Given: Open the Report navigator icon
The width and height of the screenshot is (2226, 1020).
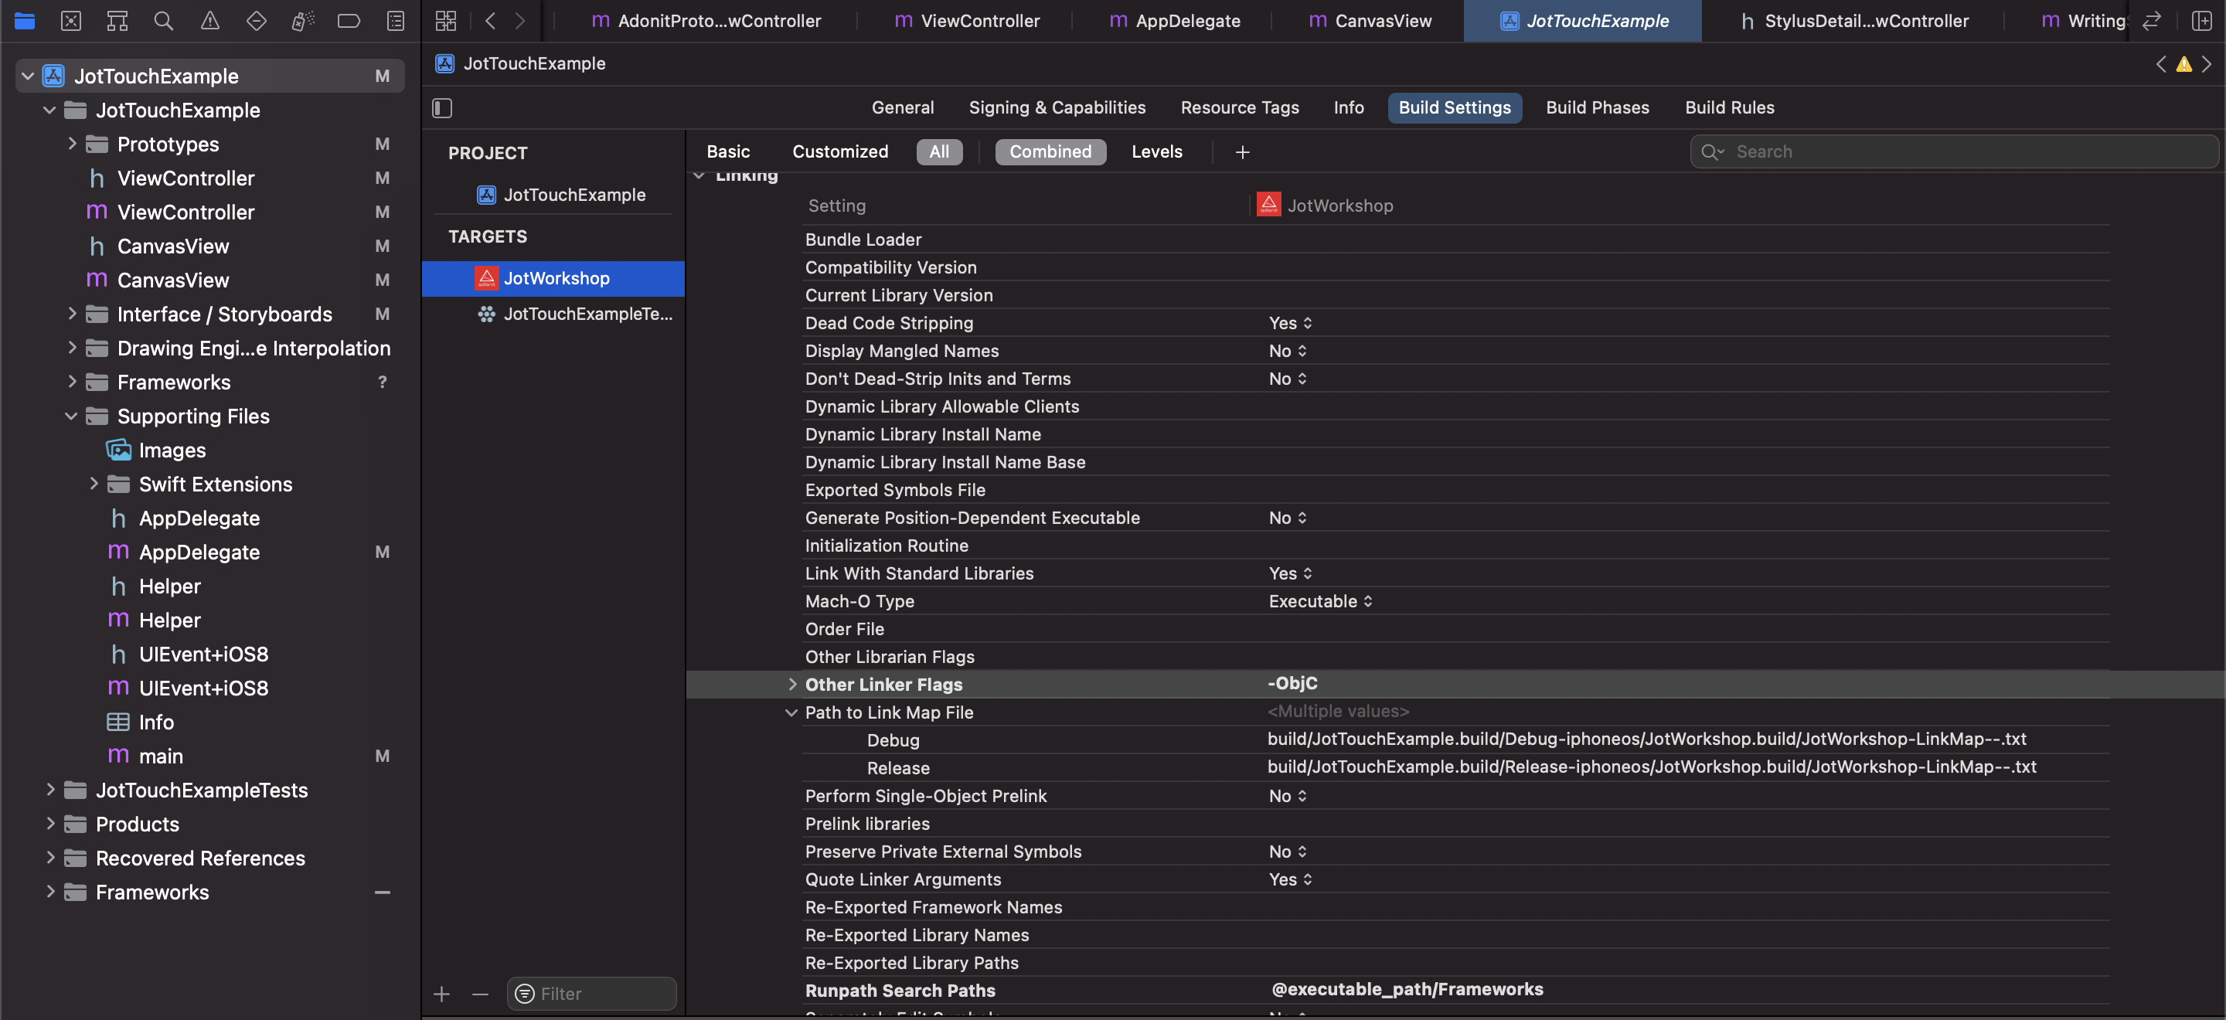Looking at the screenshot, I should 396,21.
